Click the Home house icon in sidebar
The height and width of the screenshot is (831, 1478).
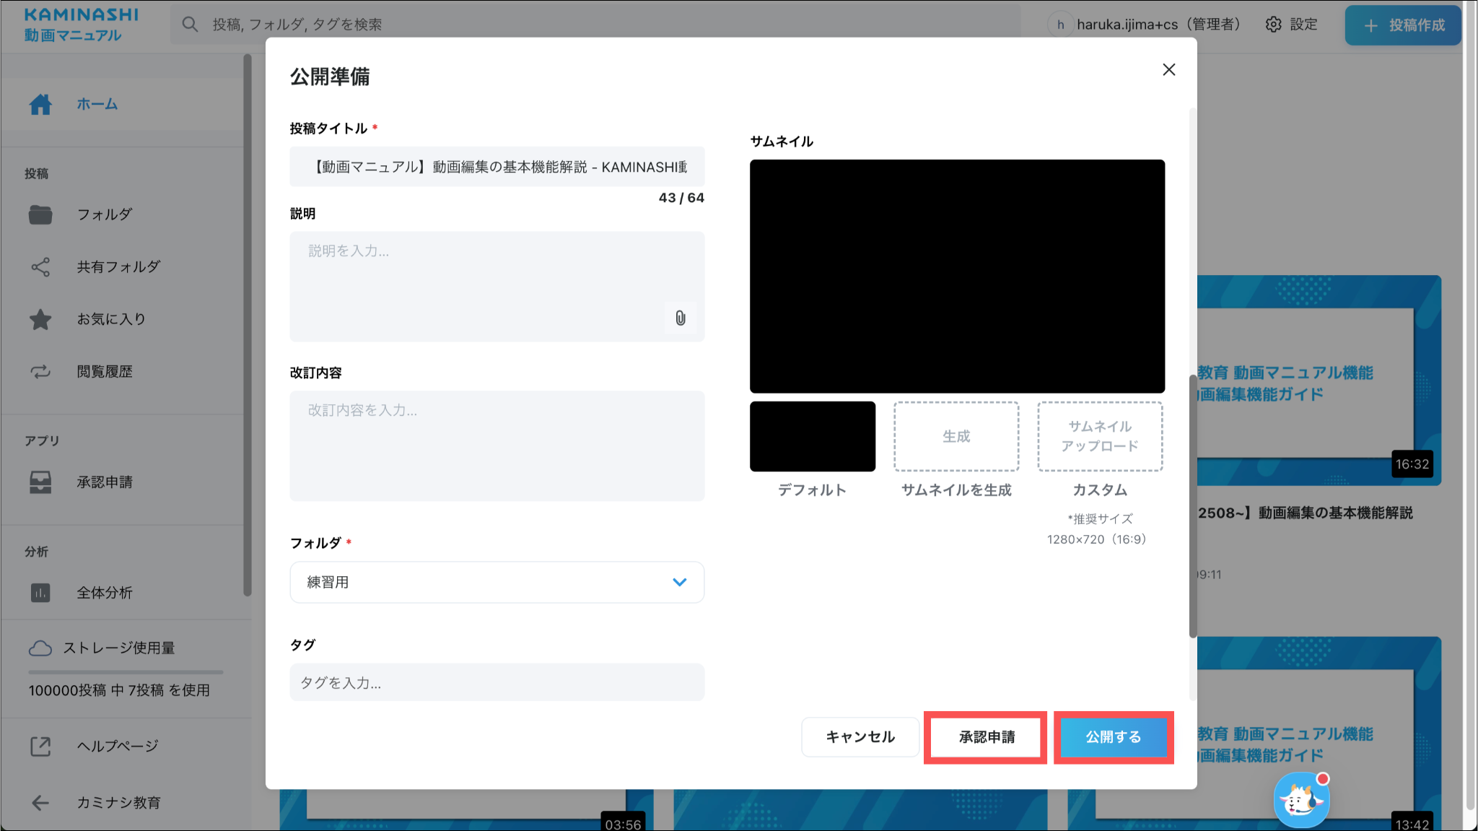tap(40, 105)
